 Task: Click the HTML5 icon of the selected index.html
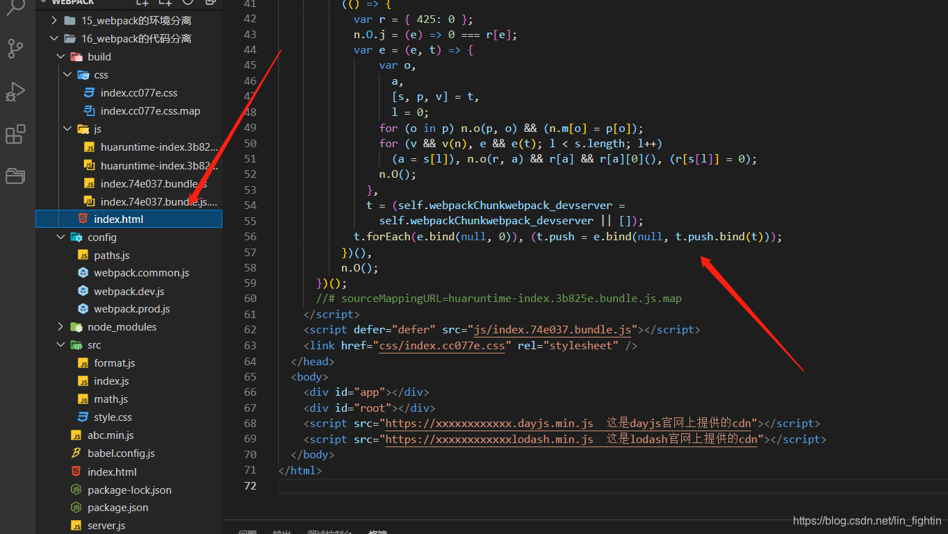[83, 219]
